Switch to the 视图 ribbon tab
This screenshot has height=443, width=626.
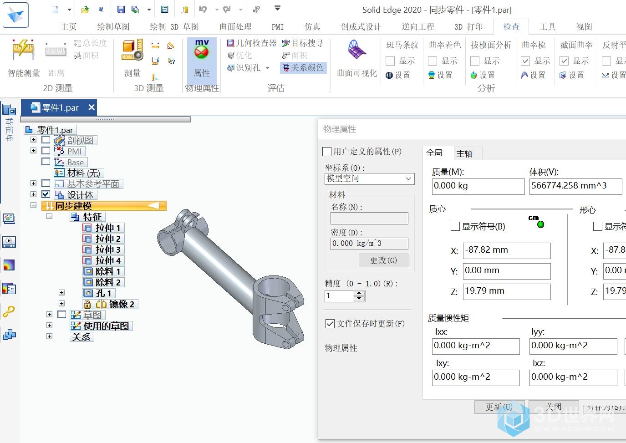[x=584, y=27]
